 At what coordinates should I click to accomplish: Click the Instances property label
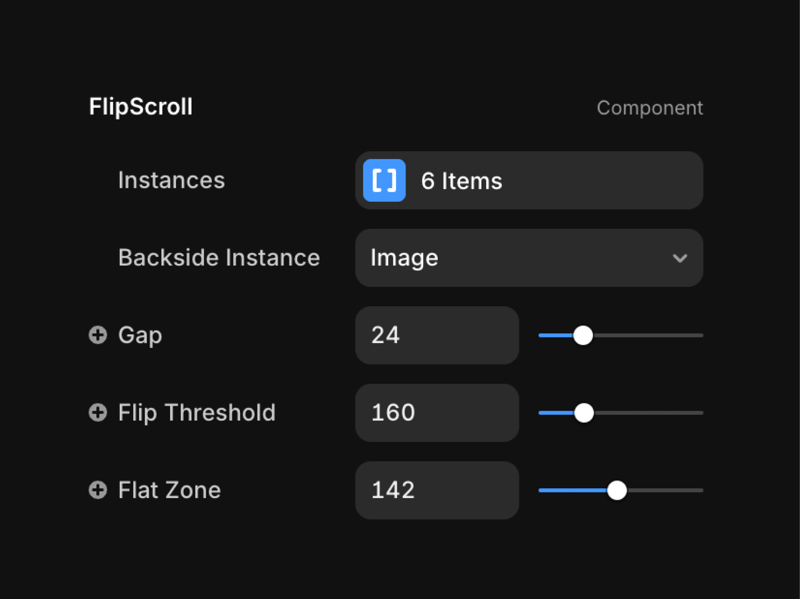click(x=171, y=180)
